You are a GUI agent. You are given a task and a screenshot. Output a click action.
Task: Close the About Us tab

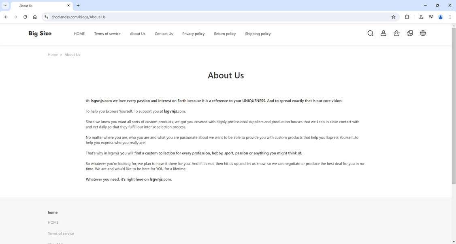click(68, 6)
